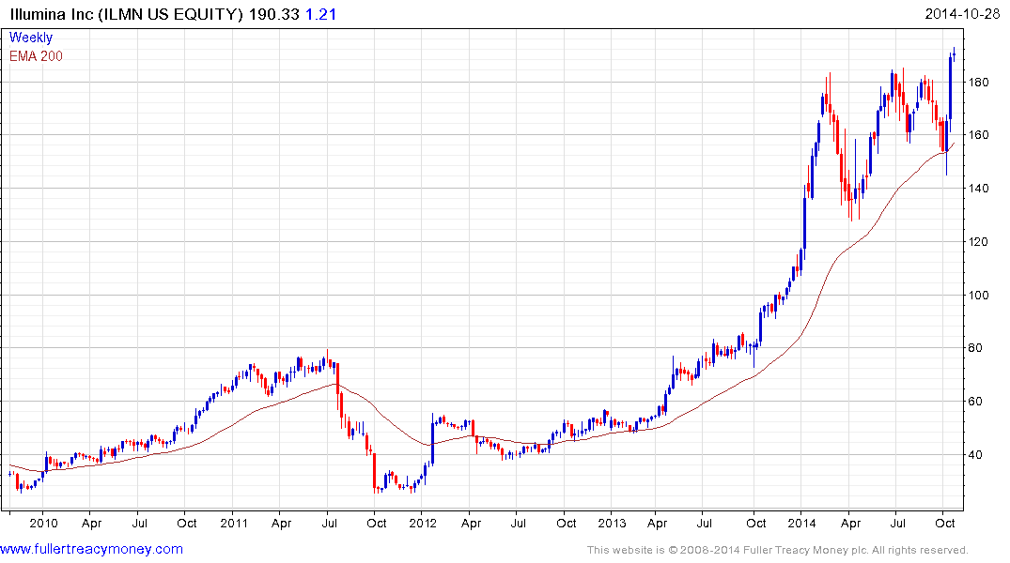The width and height of the screenshot is (1010, 563).
Task: Select the last price value 190.33
Action: pos(274,14)
